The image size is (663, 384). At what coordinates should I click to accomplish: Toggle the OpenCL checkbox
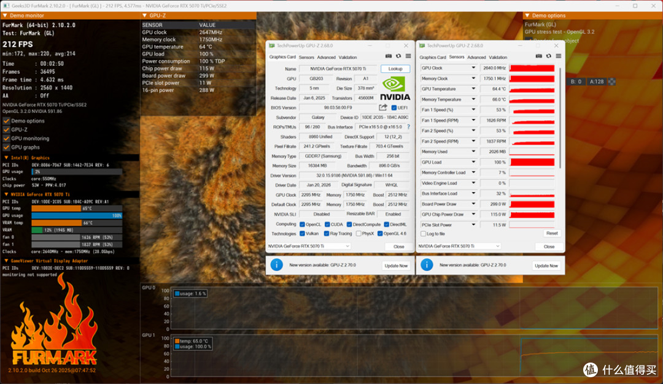302,225
